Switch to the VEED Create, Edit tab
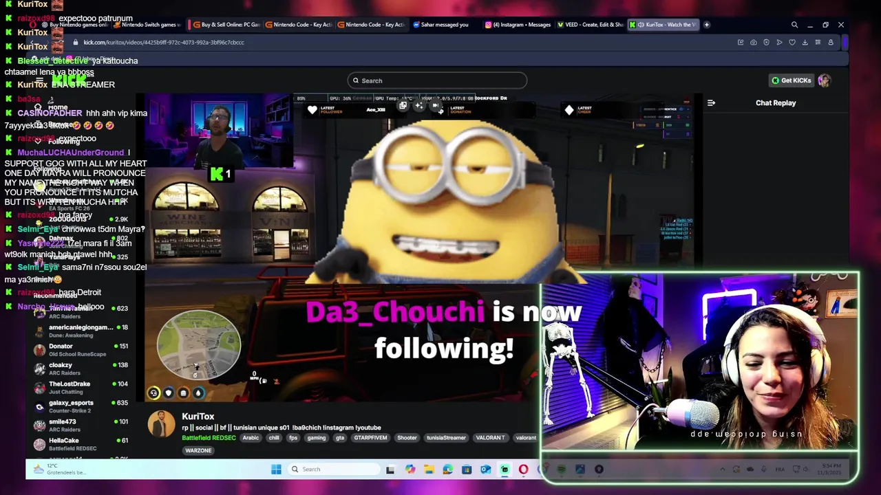Screen dimensions: 881x495 click(591, 25)
